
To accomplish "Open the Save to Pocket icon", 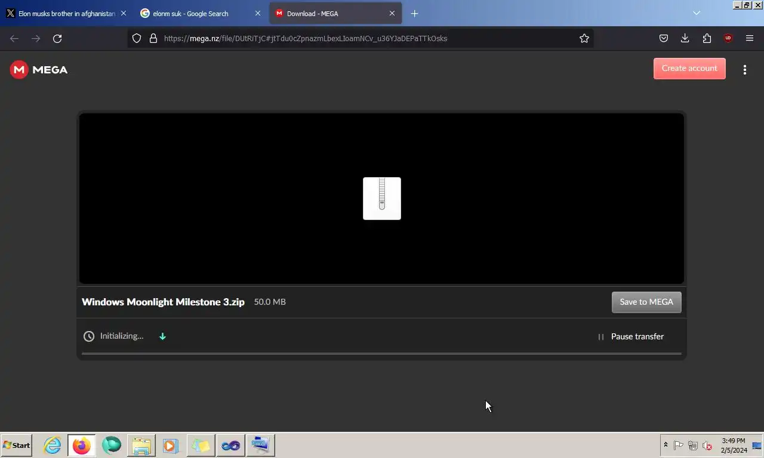I will (x=664, y=38).
